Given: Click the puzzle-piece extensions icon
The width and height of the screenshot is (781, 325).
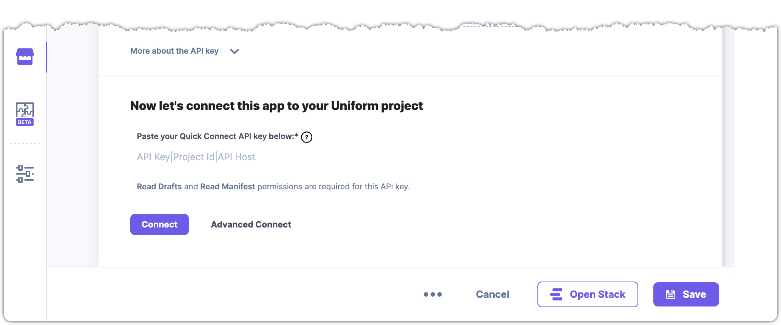Looking at the screenshot, I should point(25,110).
